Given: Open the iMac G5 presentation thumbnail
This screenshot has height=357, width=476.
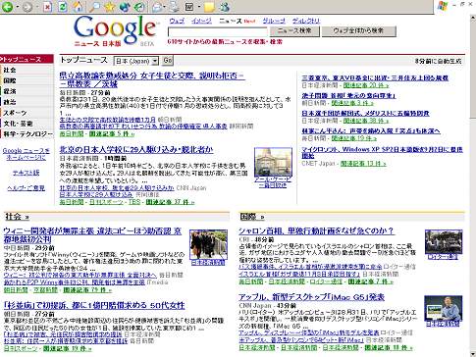Looking at the screenshot, I should (444, 308).
